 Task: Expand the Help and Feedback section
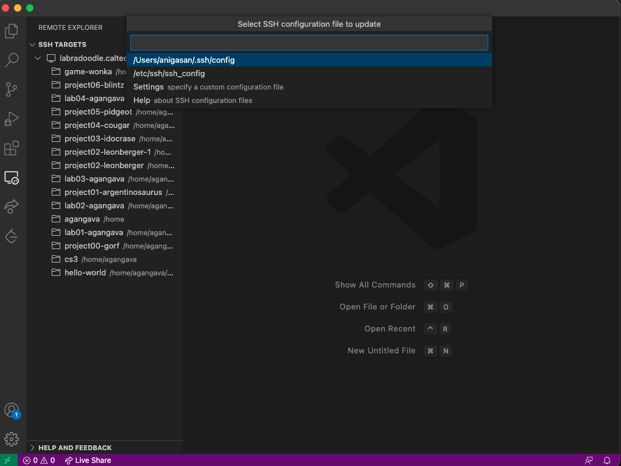[x=33, y=448]
